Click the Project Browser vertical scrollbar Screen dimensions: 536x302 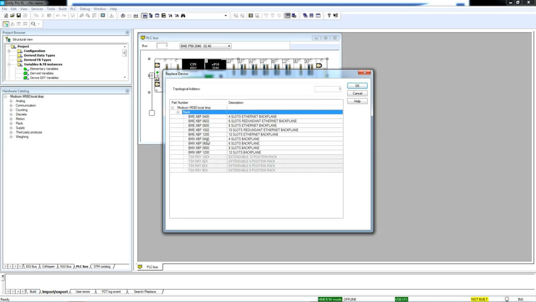124,62
